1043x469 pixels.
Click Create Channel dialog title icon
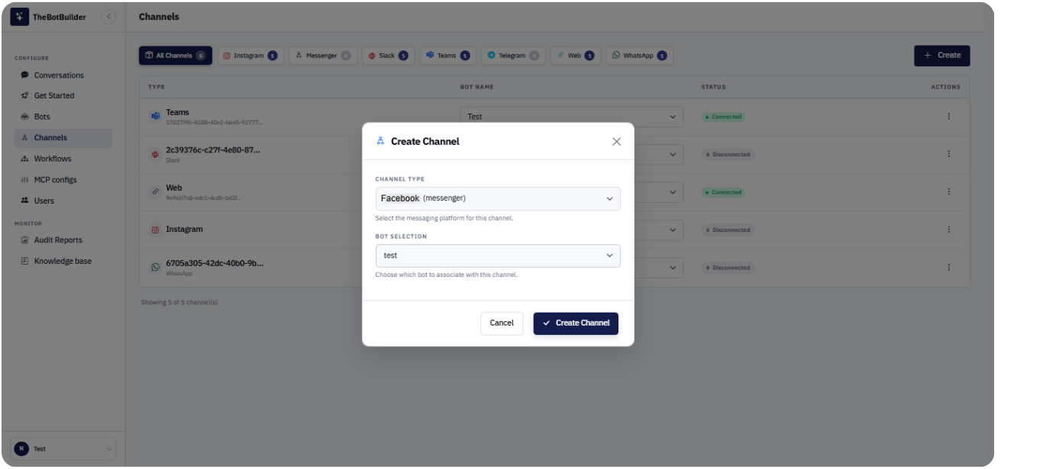380,141
